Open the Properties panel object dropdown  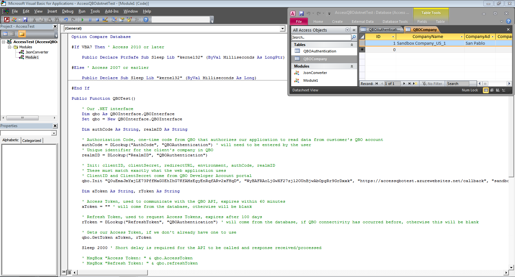[x=54, y=133]
